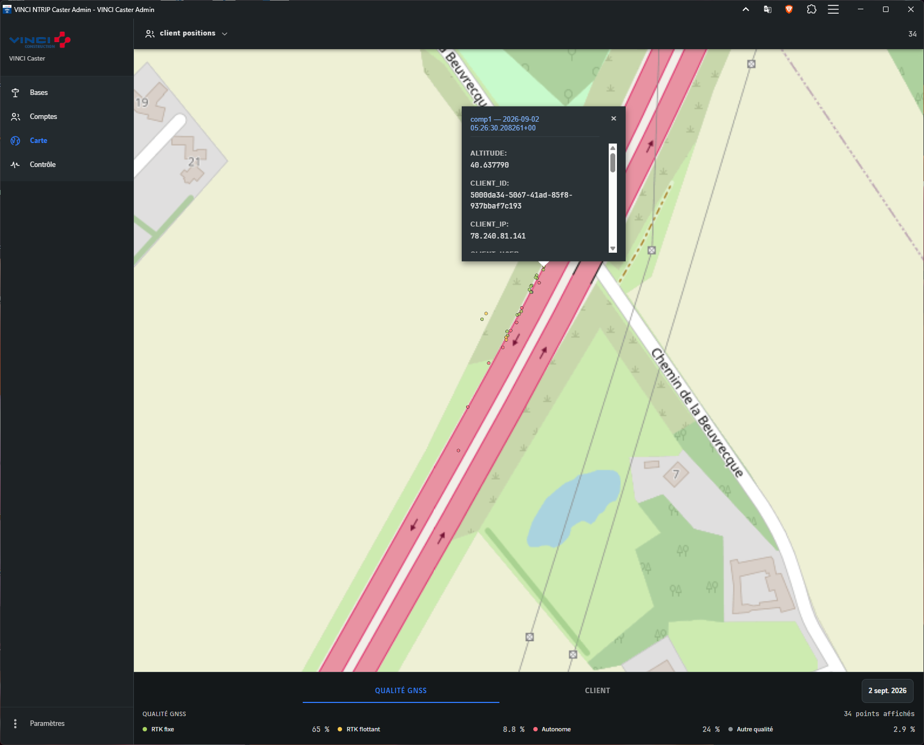Expand the client positions dropdown chevron
The width and height of the screenshot is (924, 745).
tap(225, 34)
